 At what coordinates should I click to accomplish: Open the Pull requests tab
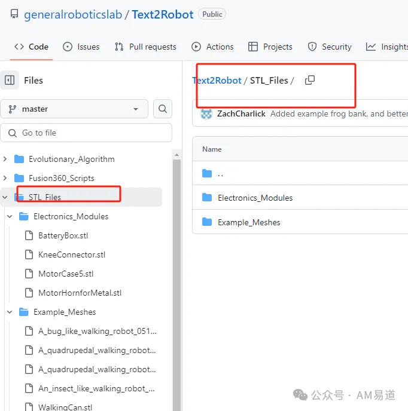click(145, 47)
